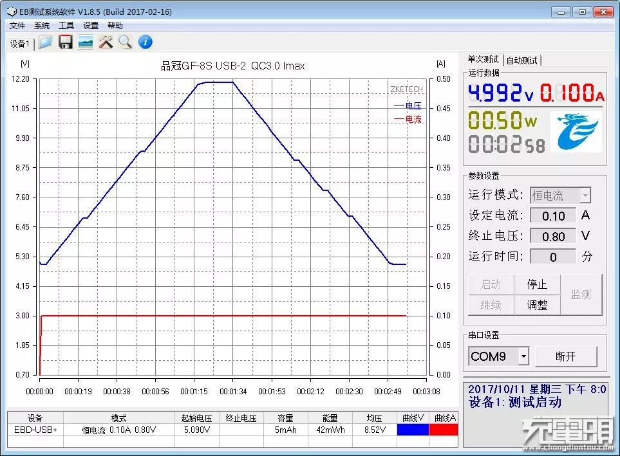Click the 模式 column header
The image size is (620, 456).
[119, 418]
